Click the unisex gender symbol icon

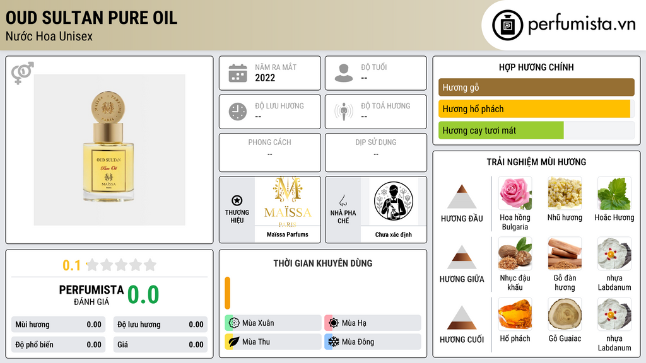pyautogui.click(x=22, y=73)
